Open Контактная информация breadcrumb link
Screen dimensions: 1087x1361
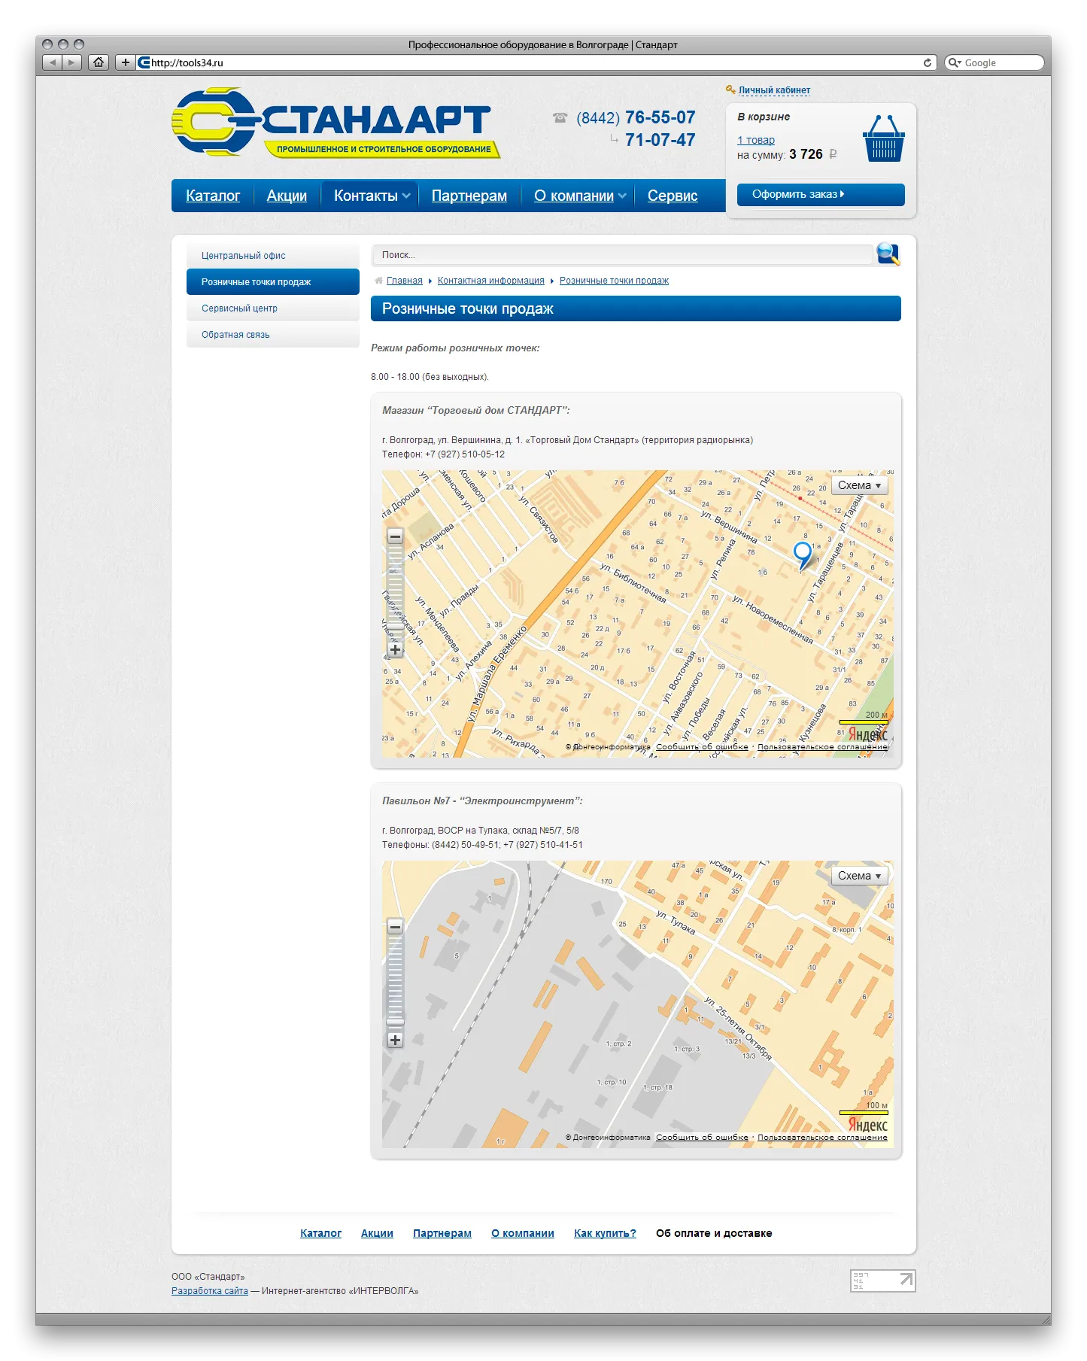tap(491, 281)
